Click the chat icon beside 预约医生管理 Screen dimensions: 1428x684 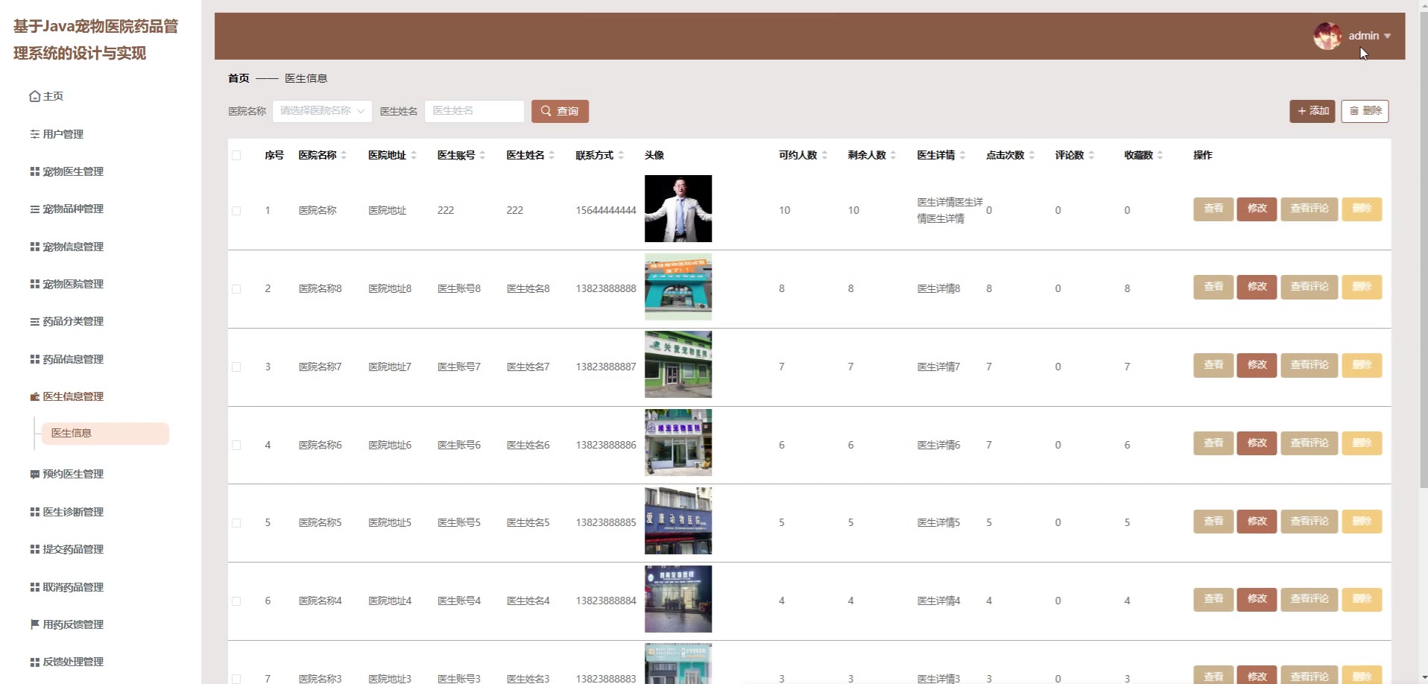[34, 474]
